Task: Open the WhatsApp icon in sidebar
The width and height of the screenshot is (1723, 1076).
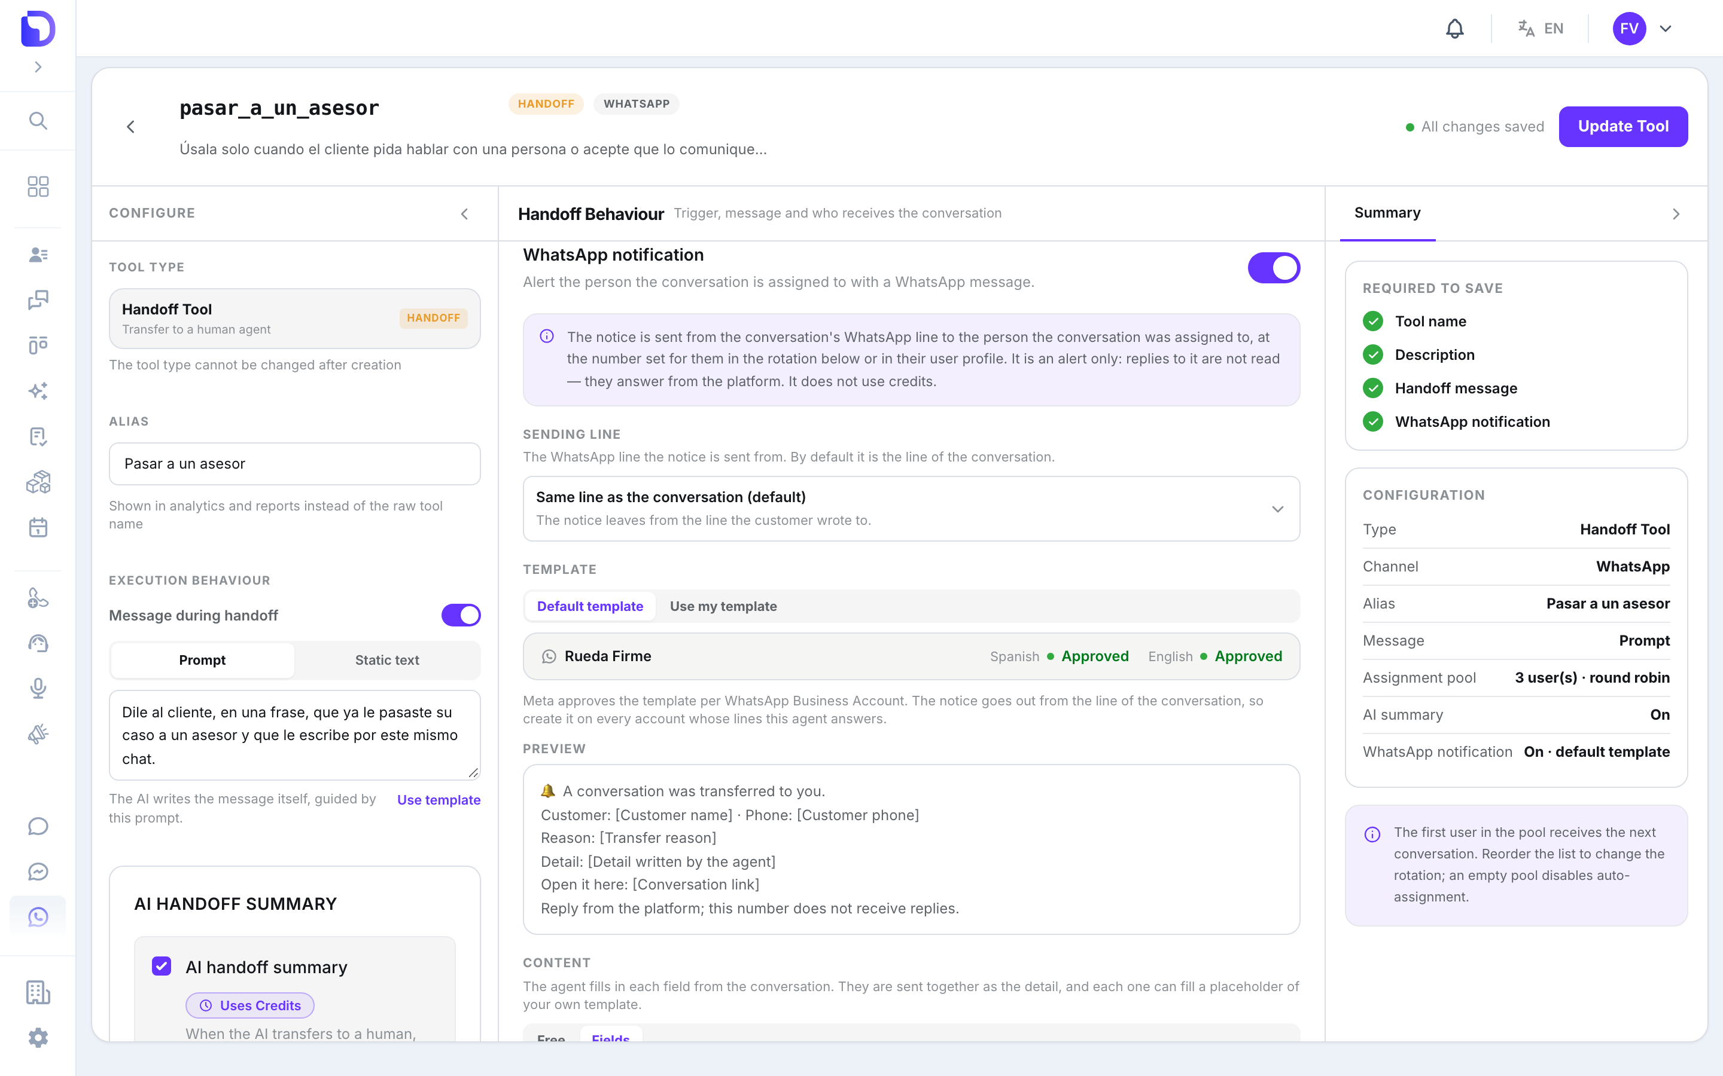Action: 38,916
